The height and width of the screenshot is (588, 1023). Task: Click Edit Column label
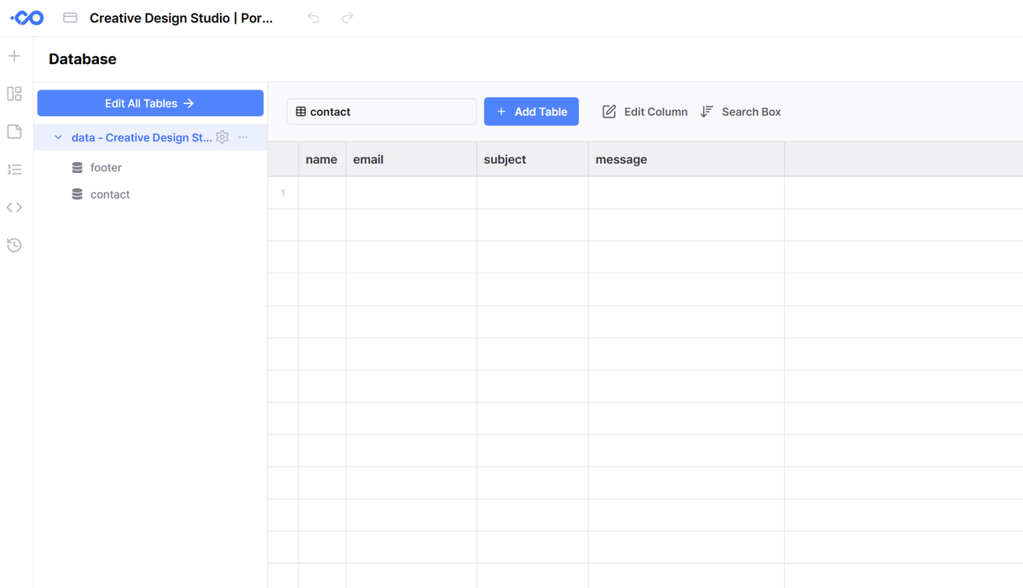(x=656, y=112)
